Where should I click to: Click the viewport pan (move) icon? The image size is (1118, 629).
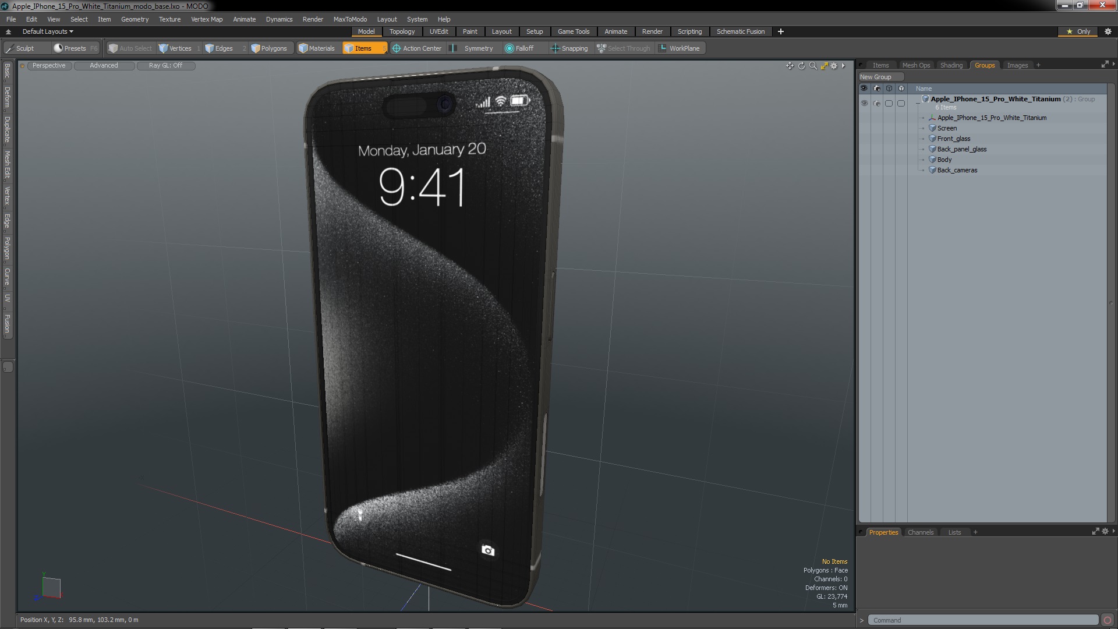790,66
